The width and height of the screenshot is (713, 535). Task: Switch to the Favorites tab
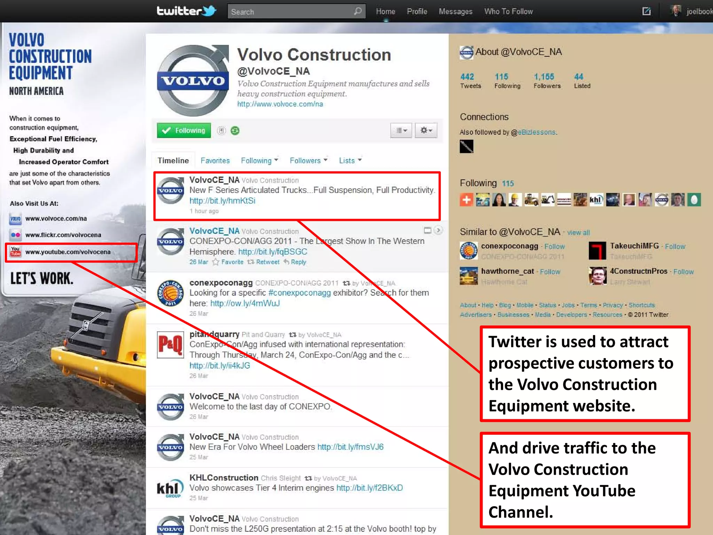click(215, 161)
